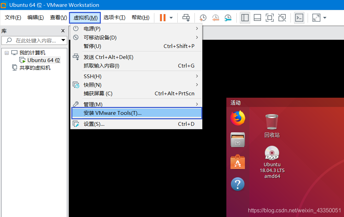Expand the 电源(P) submenu
The width and height of the screenshot is (344, 217).
tap(136, 29)
